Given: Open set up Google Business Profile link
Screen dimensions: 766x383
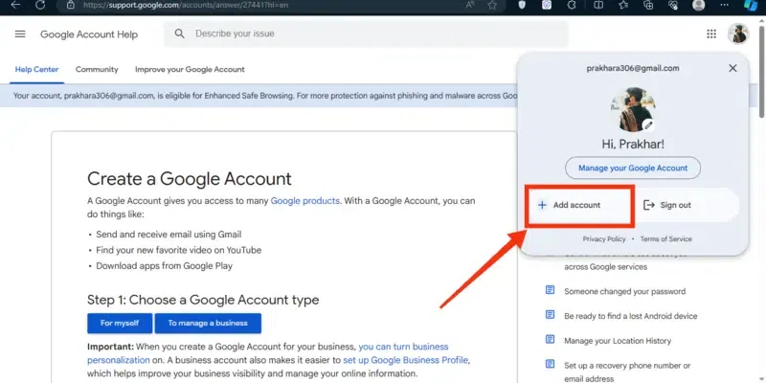Looking at the screenshot, I should coord(405,361).
